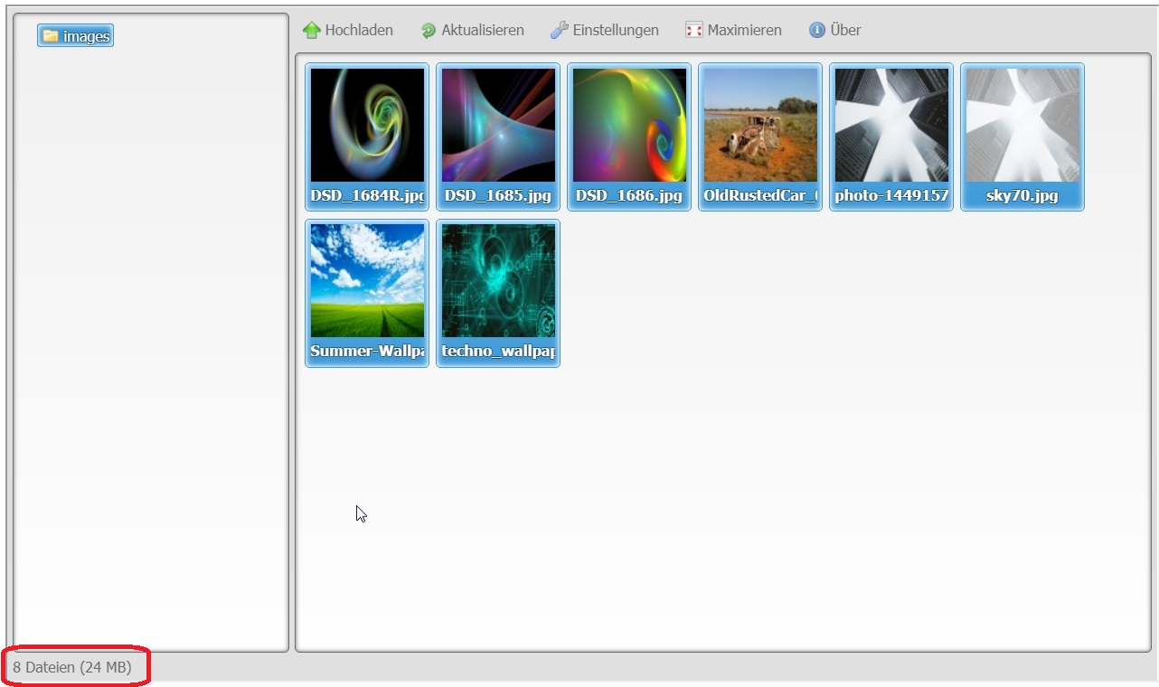Click the Aktualisieren refresh icon
The height and width of the screenshot is (687, 1159).
point(429,31)
